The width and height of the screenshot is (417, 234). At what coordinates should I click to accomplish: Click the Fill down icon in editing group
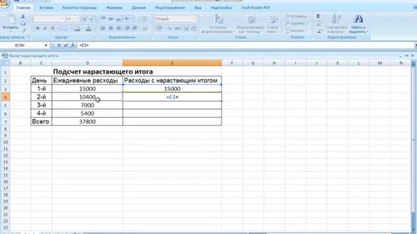pyautogui.click(x=319, y=23)
